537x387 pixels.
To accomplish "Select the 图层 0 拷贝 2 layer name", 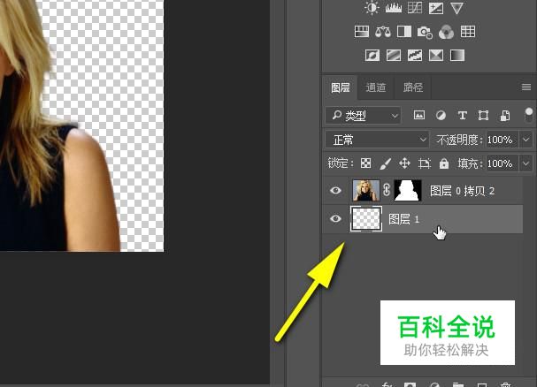I will tap(462, 191).
